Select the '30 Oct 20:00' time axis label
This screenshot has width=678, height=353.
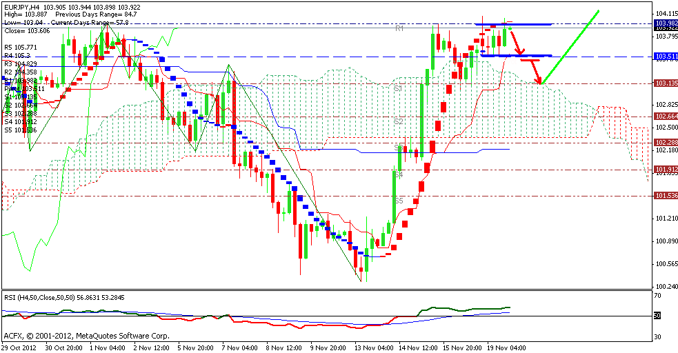[x=63, y=347]
